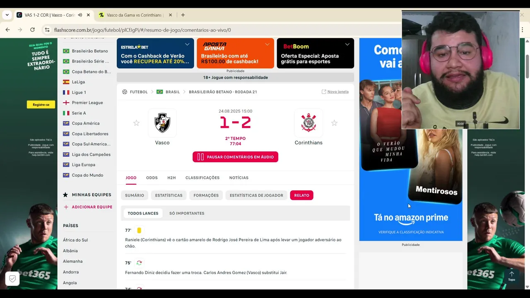
Task: Select Albânia country
Action: [x=70, y=251]
